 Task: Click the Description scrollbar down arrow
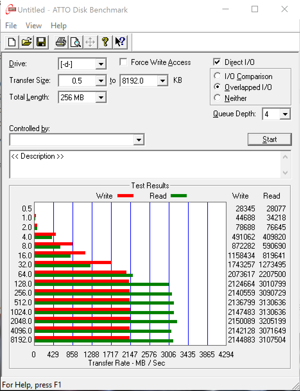click(x=285, y=173)
